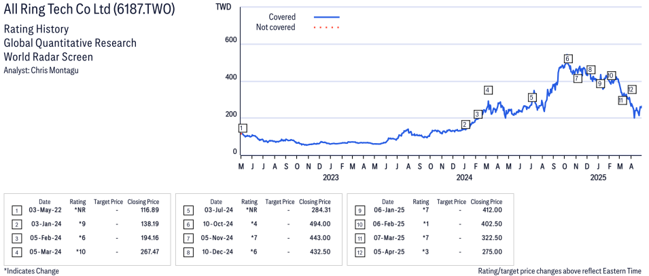Click the blue Covered legend line sample

(327, 17)
